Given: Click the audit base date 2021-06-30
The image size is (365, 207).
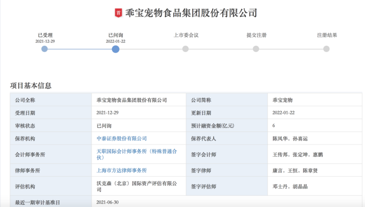Looking at the screenshot, I should coord(108,202).
